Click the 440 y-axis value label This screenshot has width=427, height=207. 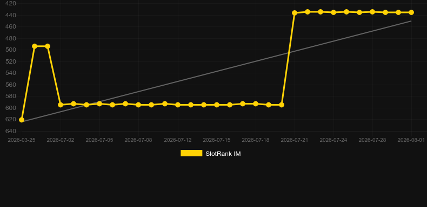click(x=11, y=15)
